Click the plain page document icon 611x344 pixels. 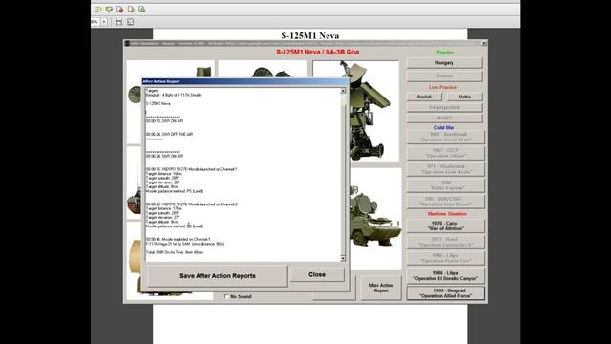[x=131, y=9]
